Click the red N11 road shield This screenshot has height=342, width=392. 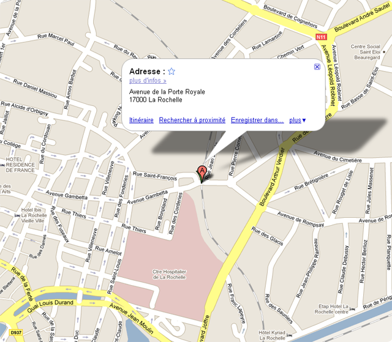(321, 37)
